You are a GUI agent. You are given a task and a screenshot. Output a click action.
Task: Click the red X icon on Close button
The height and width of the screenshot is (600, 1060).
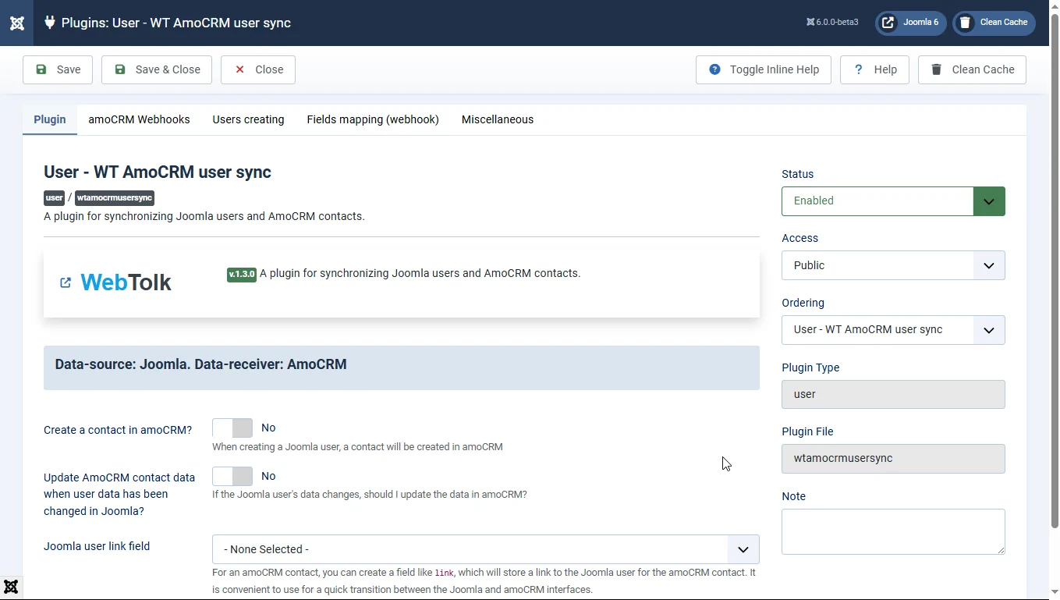(x=239, y=69)
